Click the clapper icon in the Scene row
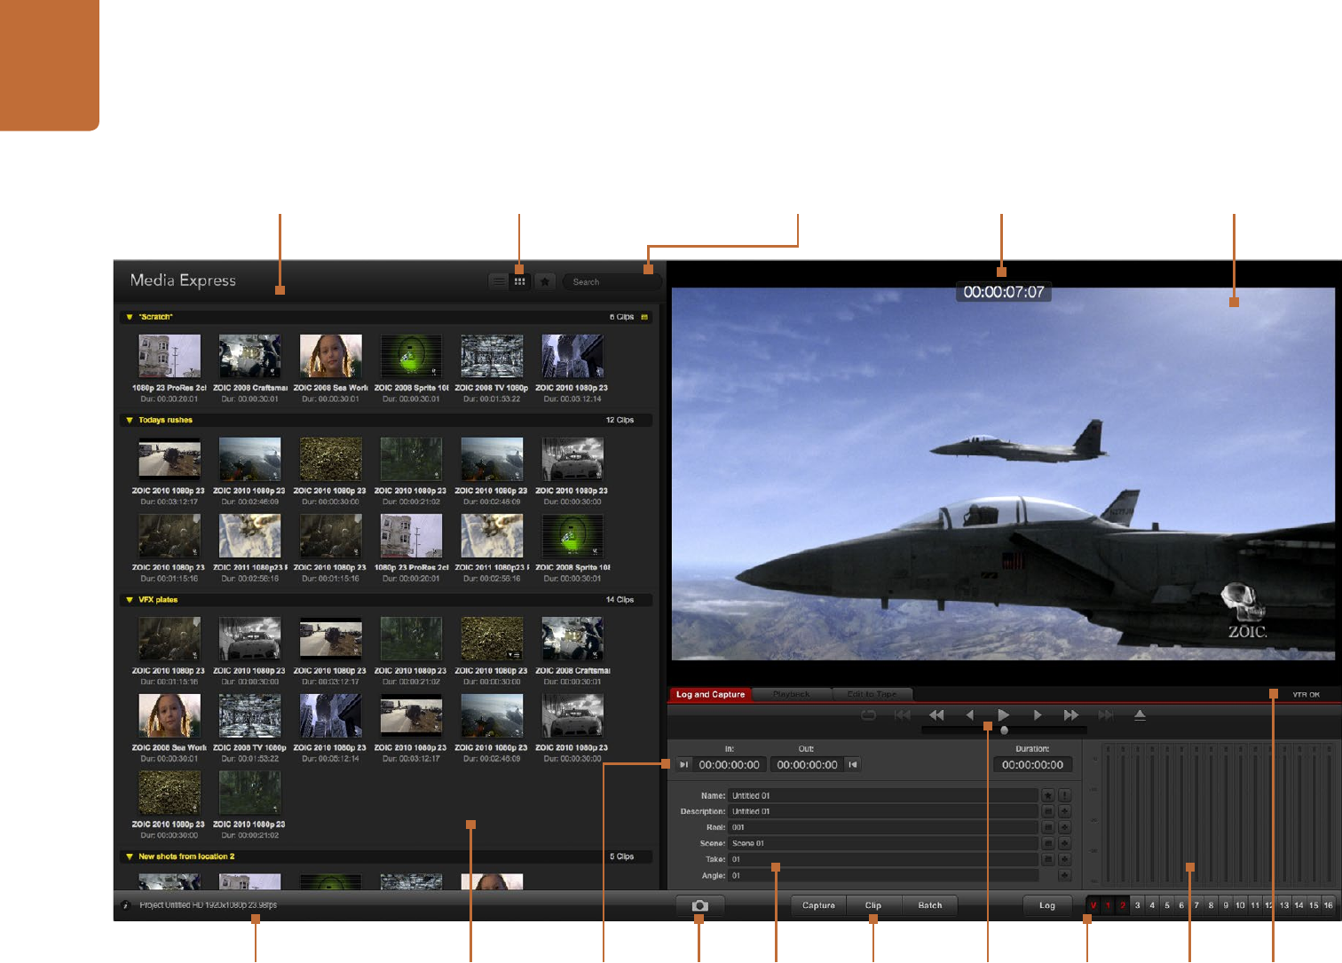 (x=1048, y=844)
